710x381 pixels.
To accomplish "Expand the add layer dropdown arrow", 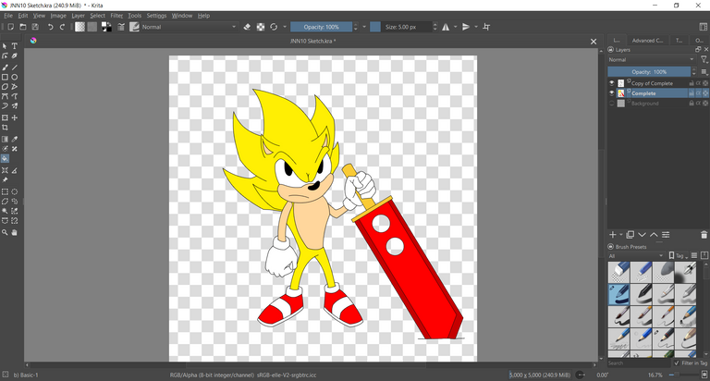I will pos(621,235).
